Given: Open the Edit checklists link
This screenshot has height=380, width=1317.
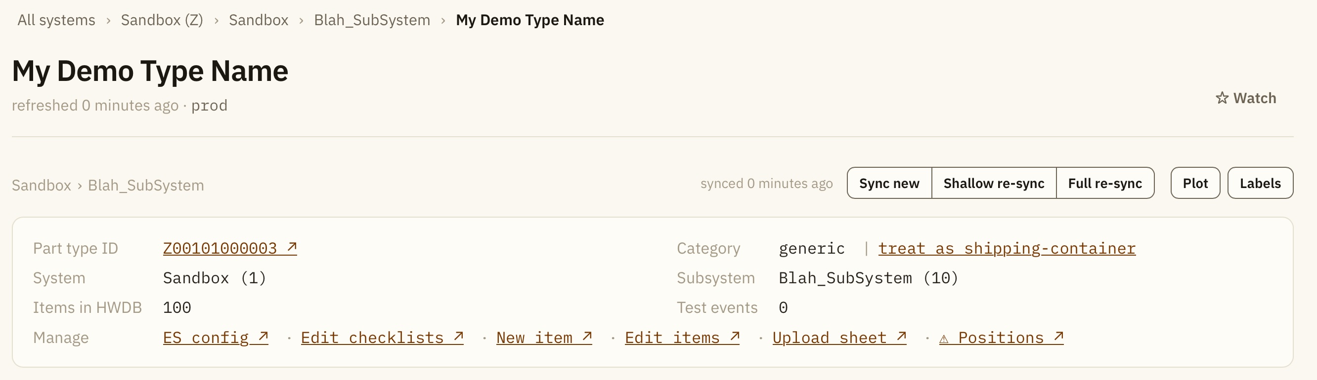Looking at the screenshot, I should [382, 338].
